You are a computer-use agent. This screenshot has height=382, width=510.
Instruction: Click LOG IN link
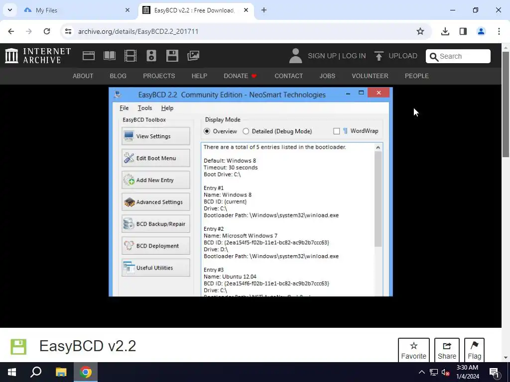tap(354, 56)
